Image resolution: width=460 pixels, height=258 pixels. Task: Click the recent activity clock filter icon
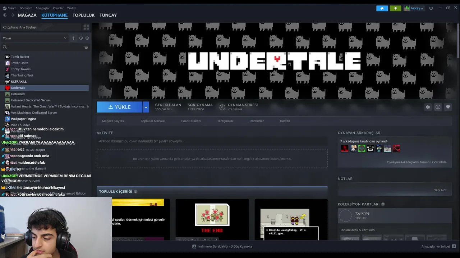(x=81, y=38)
